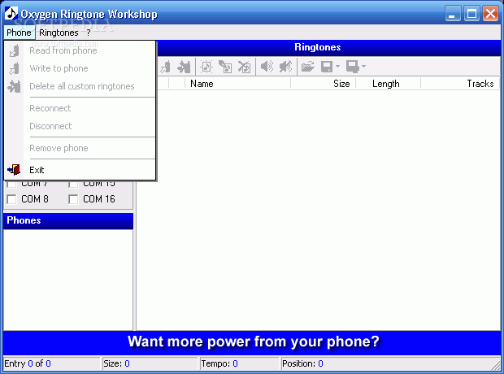Click the Write to phone menu icon

point(14,68)
